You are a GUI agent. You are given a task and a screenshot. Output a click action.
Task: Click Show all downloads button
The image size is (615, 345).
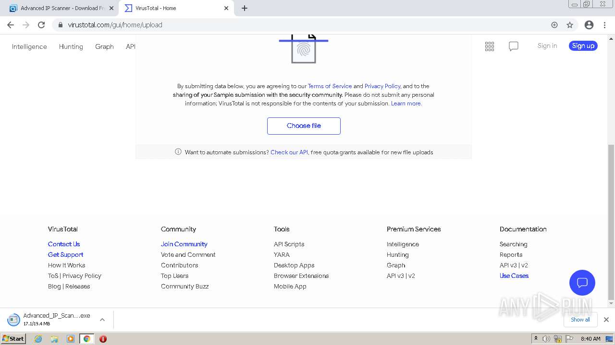click(580, 320)
